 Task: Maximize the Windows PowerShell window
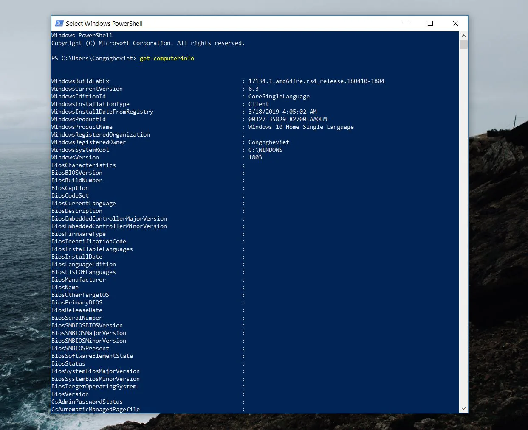pyautogui.click(x=430, y=23)
